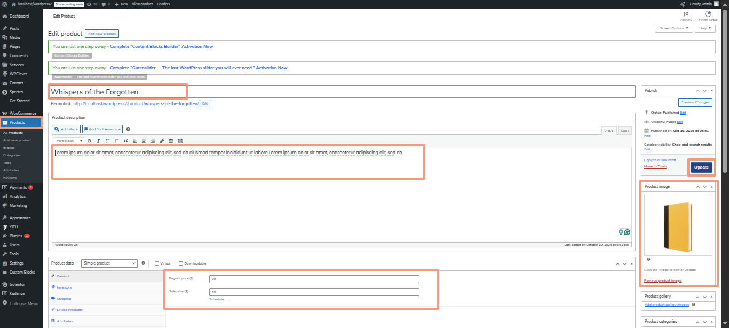Click the Regular price input field

[314, 279]
